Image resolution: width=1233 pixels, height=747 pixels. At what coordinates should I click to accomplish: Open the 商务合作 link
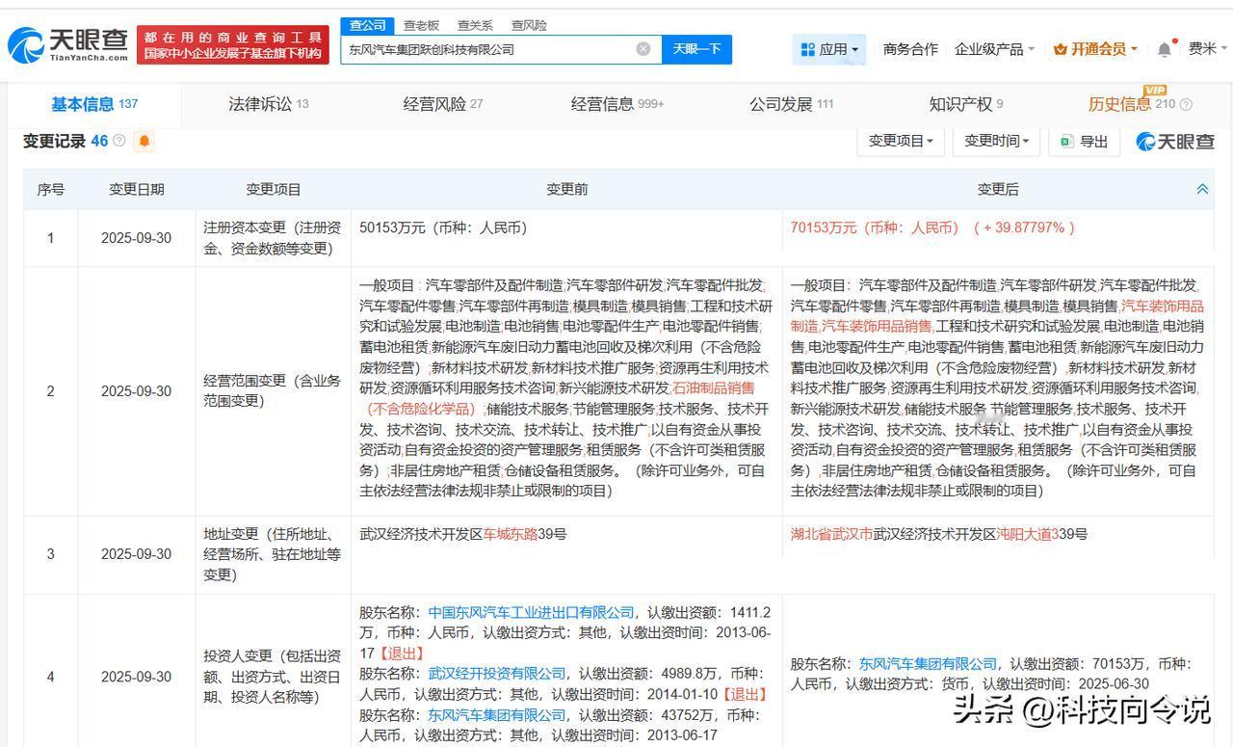[x=910, y=49]
